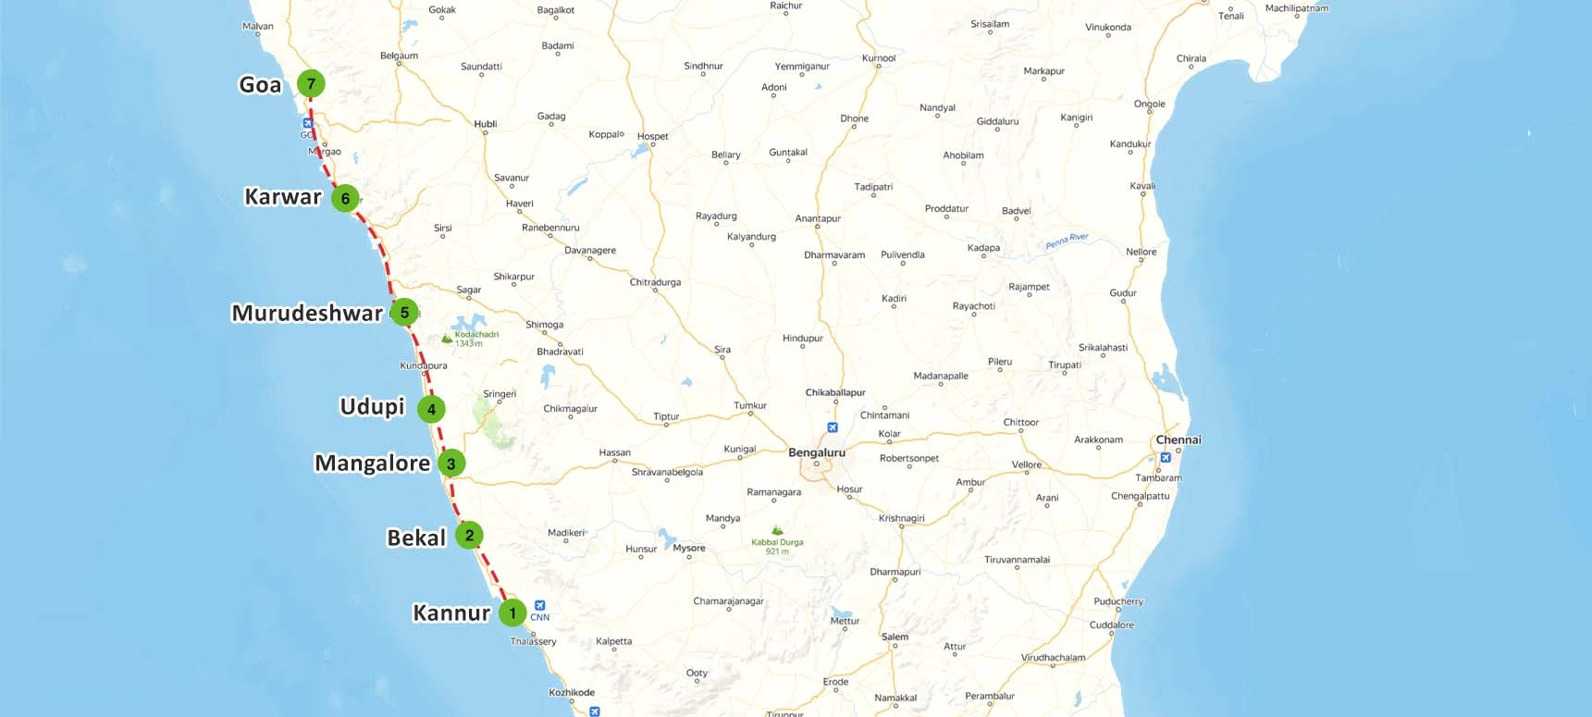Screen dimensions: 1592x717
Task: Click the CNN airport icon near Kannur
Action: [539, 605]
